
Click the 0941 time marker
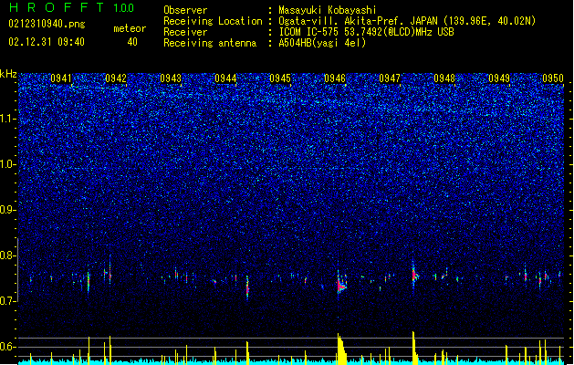(61, 78)
